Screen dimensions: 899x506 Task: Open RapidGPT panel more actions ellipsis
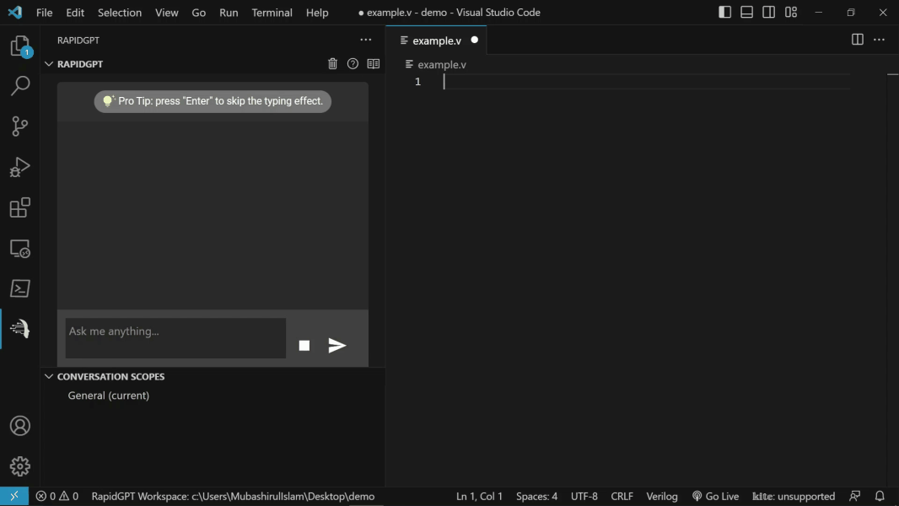(366, 40)
